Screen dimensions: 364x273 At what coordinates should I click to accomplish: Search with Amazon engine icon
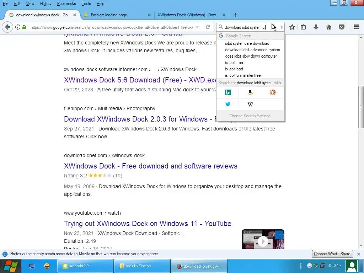[250, 92]
